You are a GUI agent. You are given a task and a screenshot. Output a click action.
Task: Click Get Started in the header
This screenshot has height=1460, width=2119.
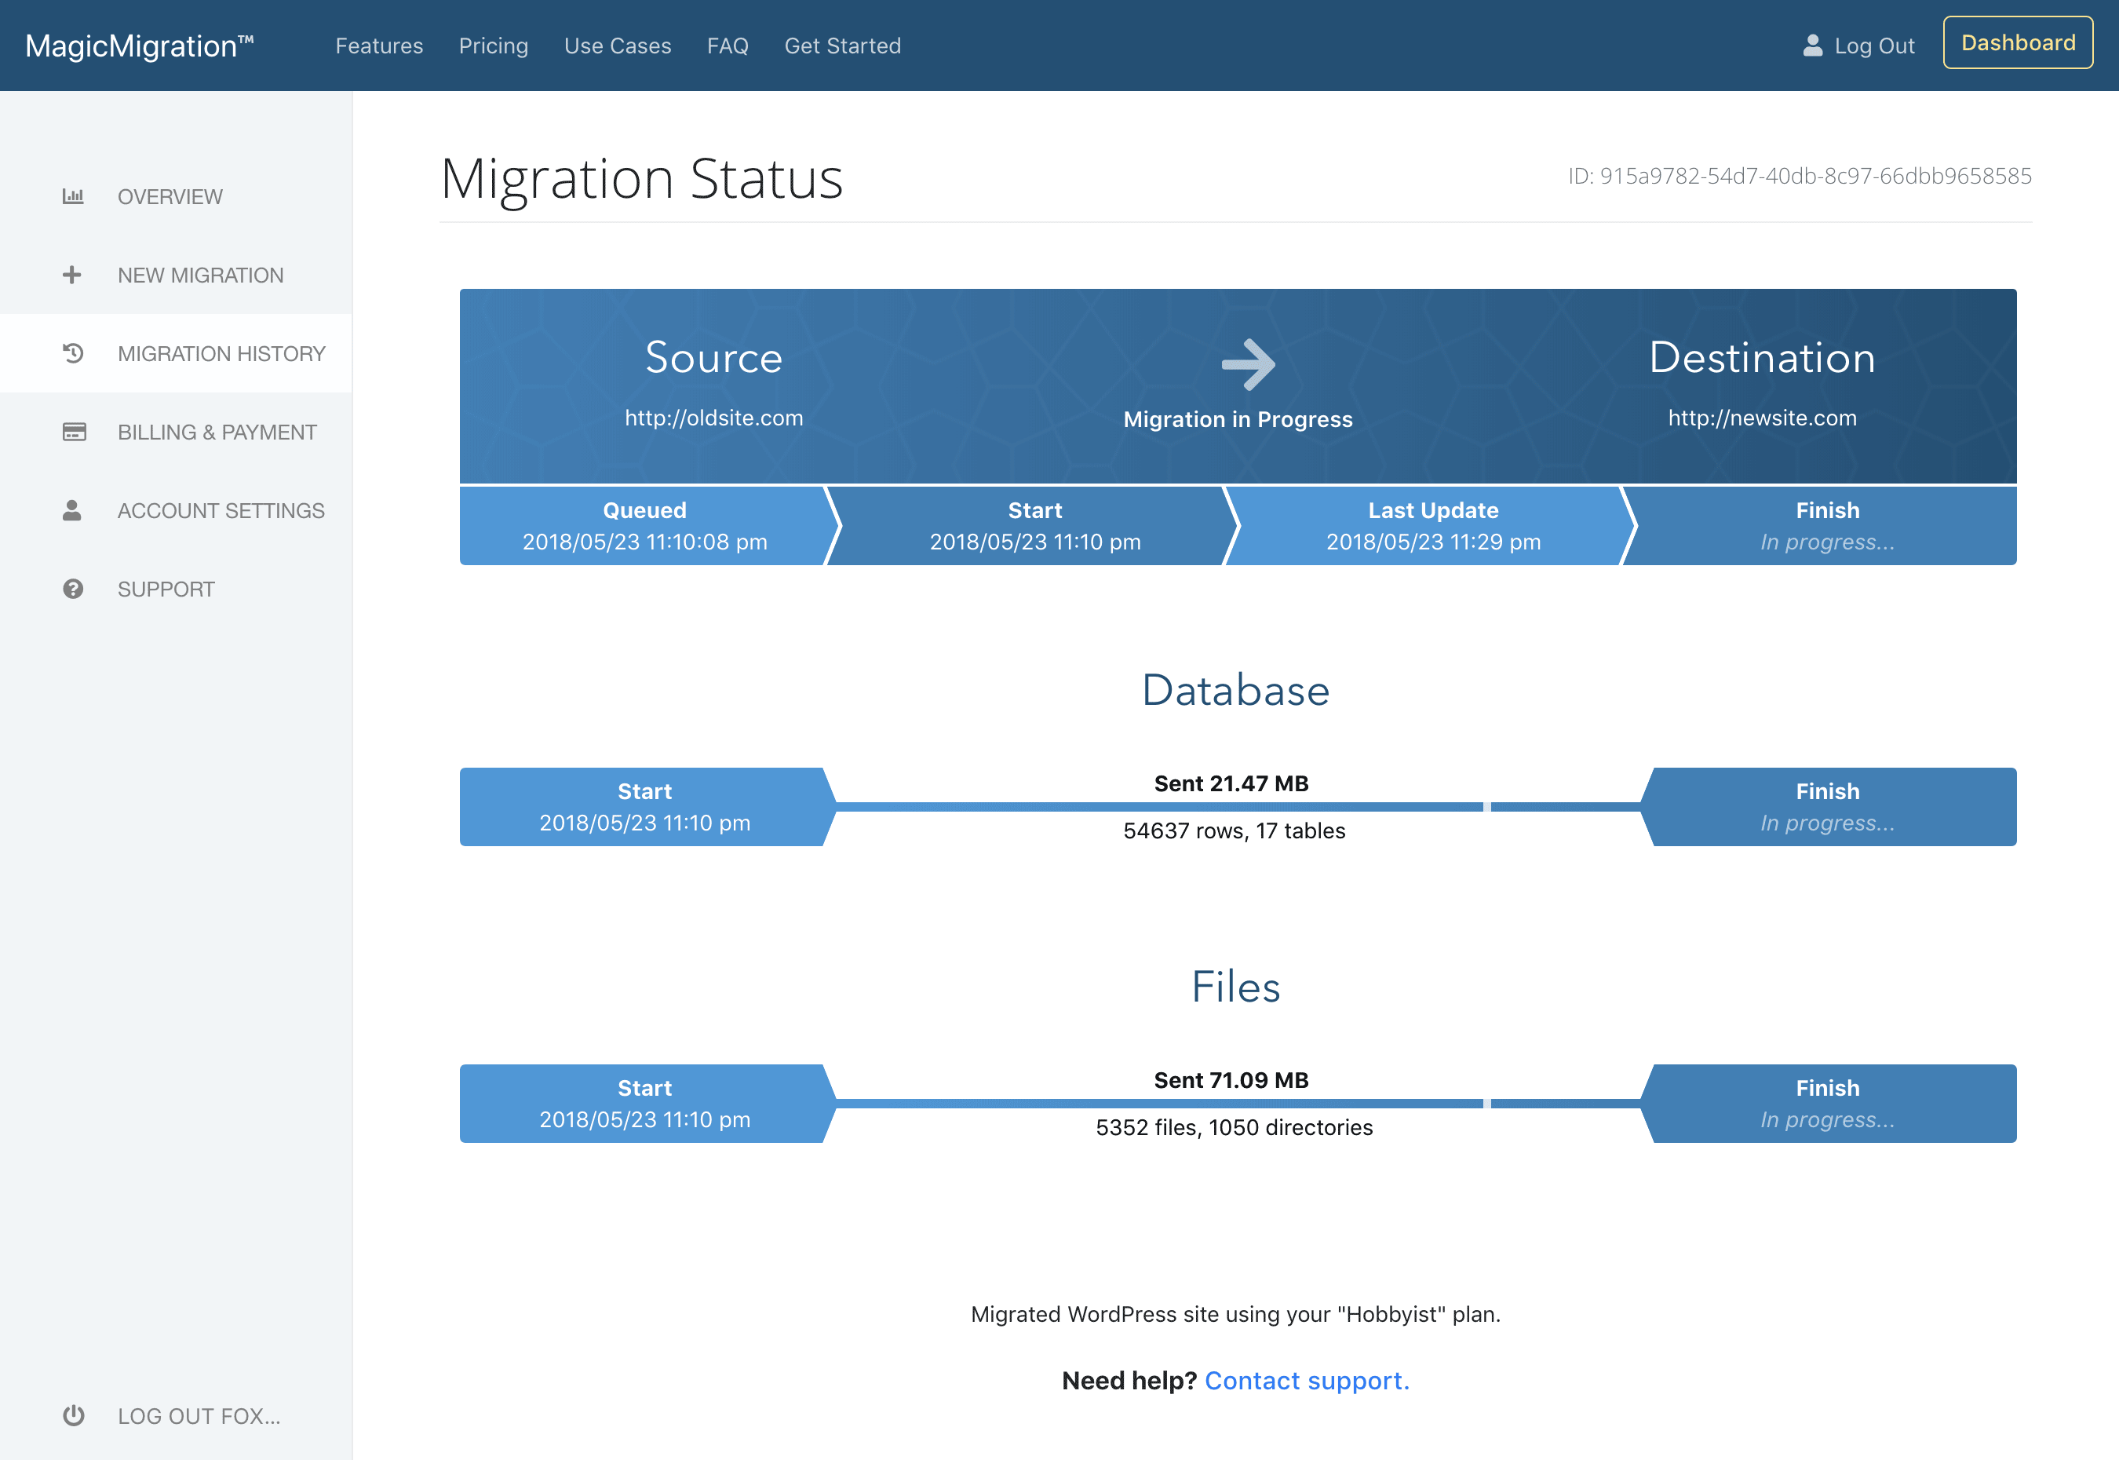(842, 46)
